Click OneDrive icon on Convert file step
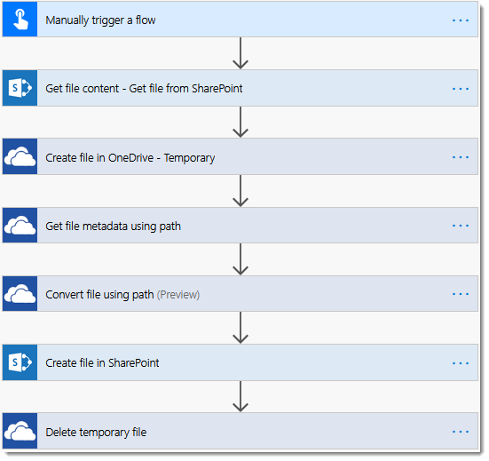 [20, 294]
